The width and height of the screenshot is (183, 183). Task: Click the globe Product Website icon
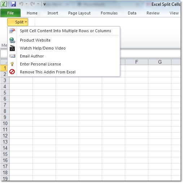tap(12, 40)
